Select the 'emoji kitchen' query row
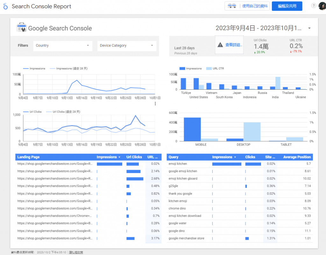Image resolution: width=326 pixels, height=255 pixels. click(240, 164)
